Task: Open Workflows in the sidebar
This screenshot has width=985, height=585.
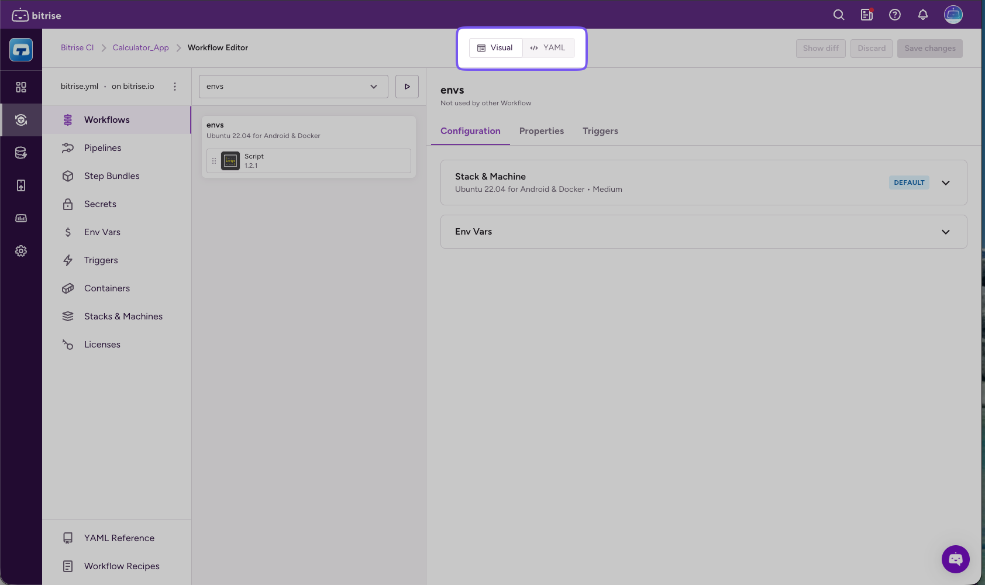Action: (117, 120)
